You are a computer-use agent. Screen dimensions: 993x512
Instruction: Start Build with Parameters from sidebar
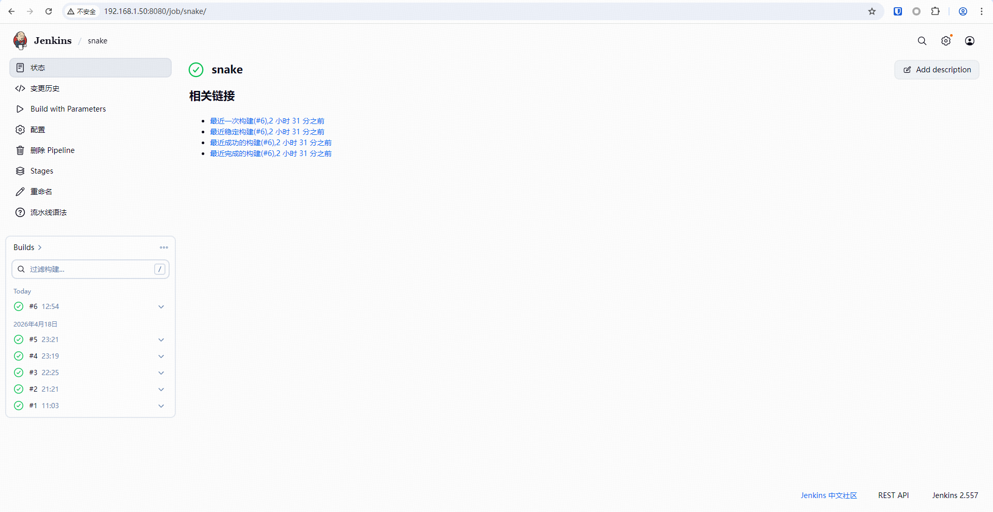point(91,109)
